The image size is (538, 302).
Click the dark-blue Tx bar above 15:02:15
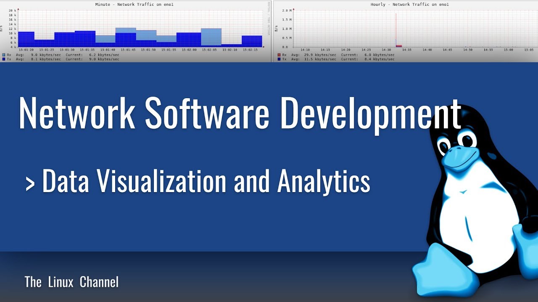pos(252,41)
